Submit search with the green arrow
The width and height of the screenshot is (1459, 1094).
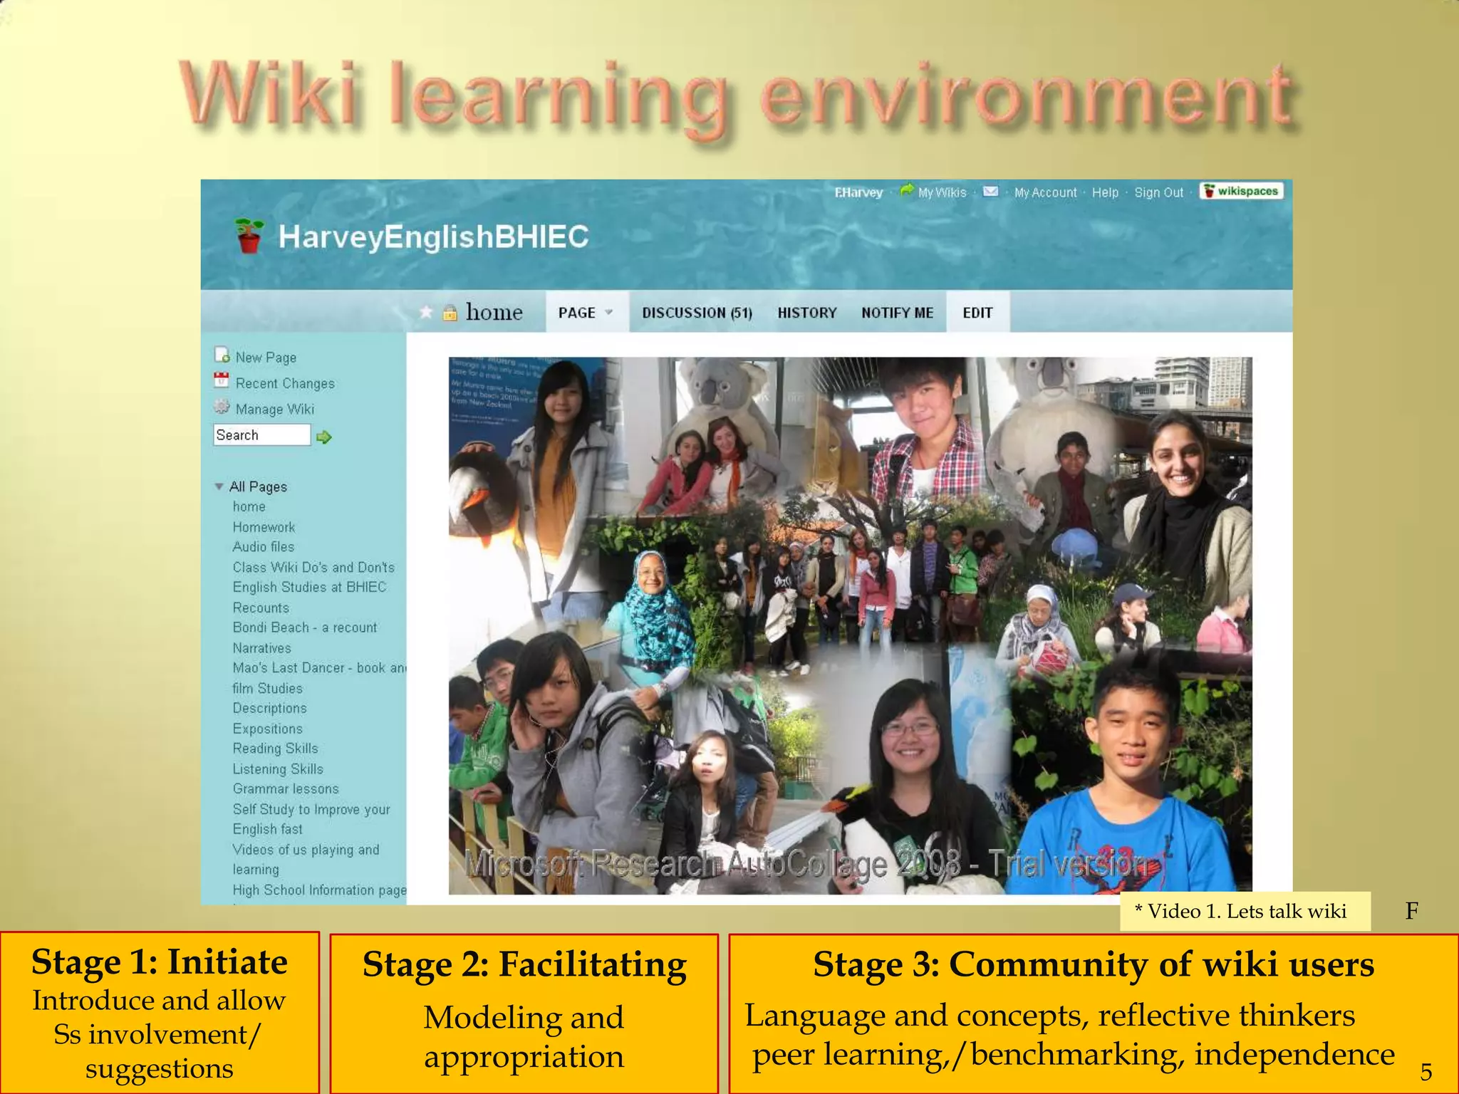324,437
